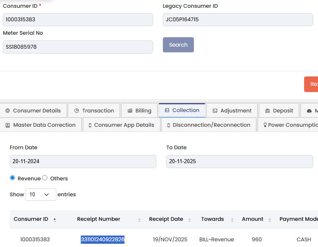Click receipt date 19/NOV/2025
The height and width of the screenshot is (247, 318).
pyautogui.click(x=170, y=239)
